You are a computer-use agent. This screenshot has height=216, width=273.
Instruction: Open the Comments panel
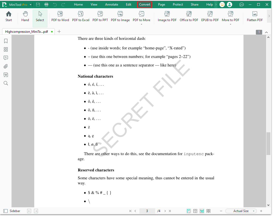(x=6, y=58)
